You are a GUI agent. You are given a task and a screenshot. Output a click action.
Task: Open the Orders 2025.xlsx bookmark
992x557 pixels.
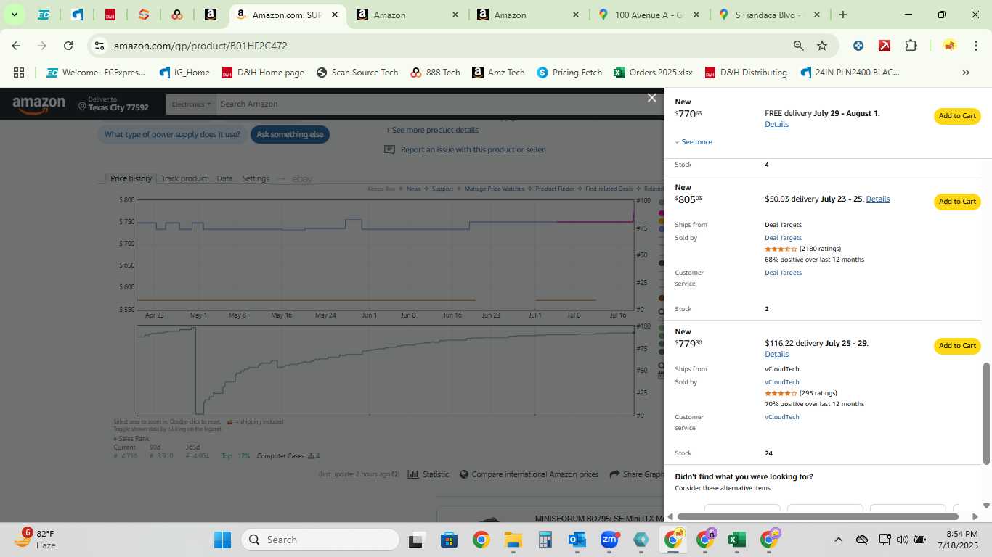point(653,73)
